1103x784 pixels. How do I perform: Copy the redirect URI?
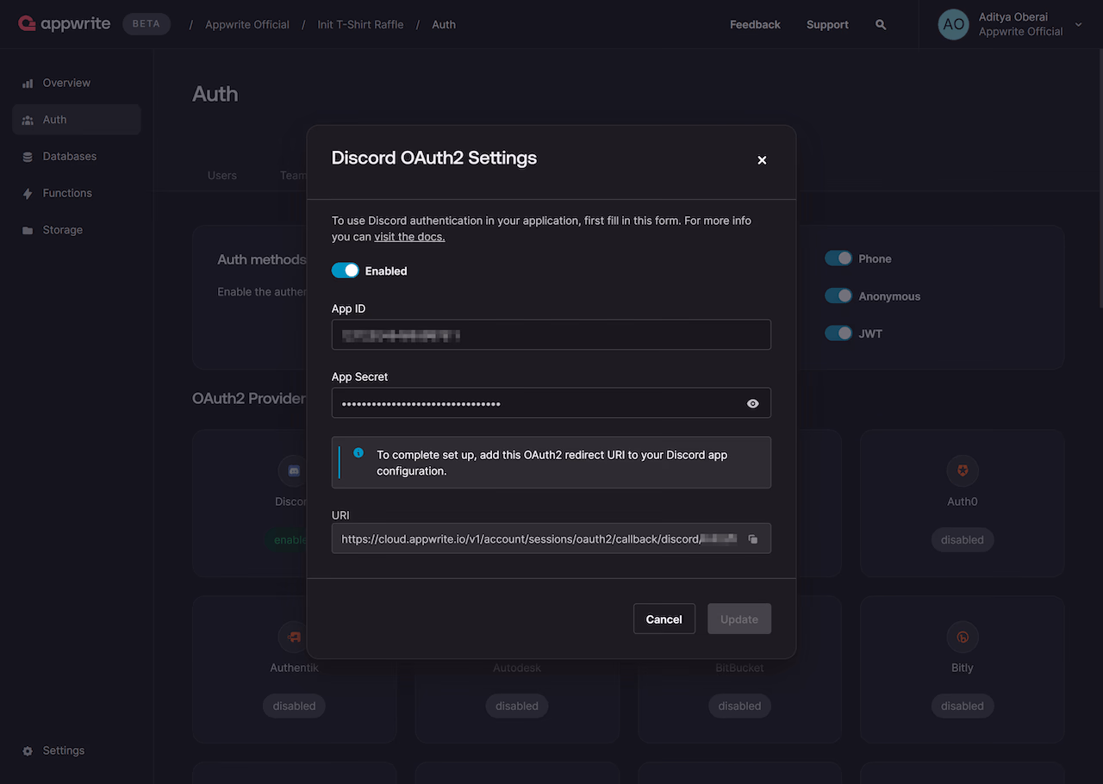point(753,539)
